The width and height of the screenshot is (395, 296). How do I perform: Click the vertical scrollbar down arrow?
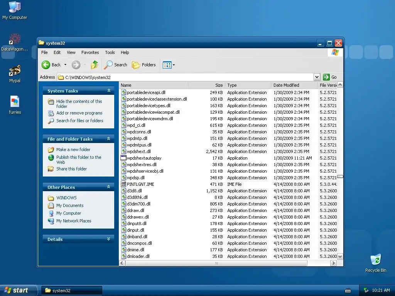(x=340, y=257)
